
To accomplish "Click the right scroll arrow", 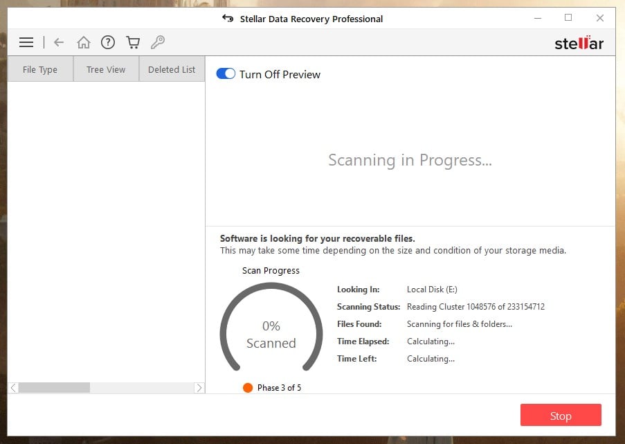I will [x=199, y=387].
